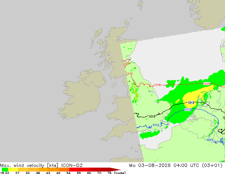Click the blue '1012' label over Belgium

(x=210, y=140)
